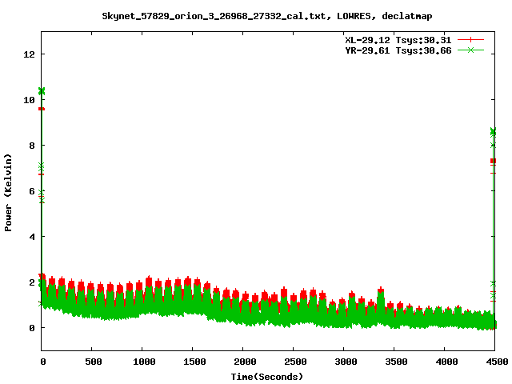Click the y-axis tick label 8
The width and height of the screenshot is (512, 384).
coord(32,146)
